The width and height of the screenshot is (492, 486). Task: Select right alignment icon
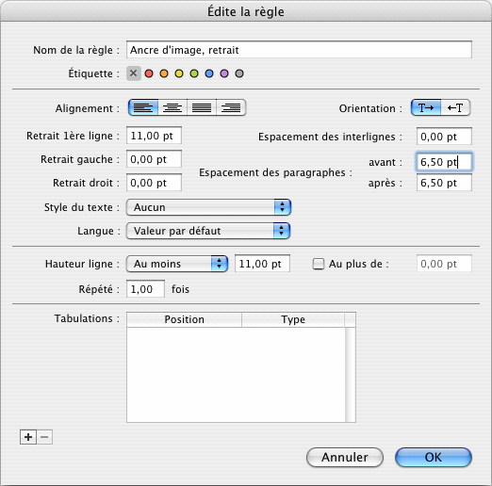coord(231,108)
